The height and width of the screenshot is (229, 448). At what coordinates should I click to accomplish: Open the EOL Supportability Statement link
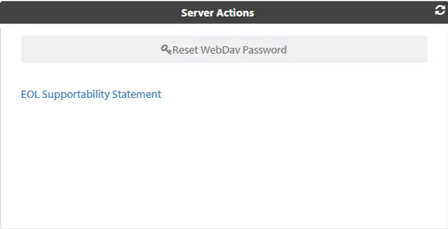coord(91,94)
